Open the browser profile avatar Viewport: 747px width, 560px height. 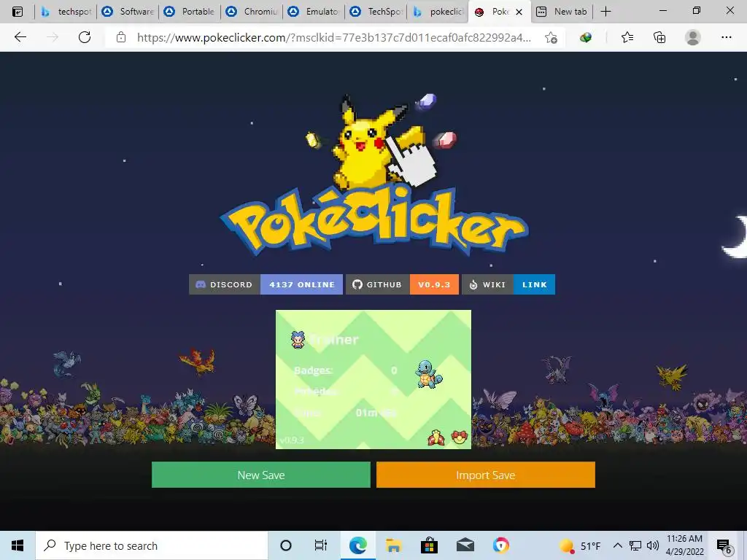[693, 37]
